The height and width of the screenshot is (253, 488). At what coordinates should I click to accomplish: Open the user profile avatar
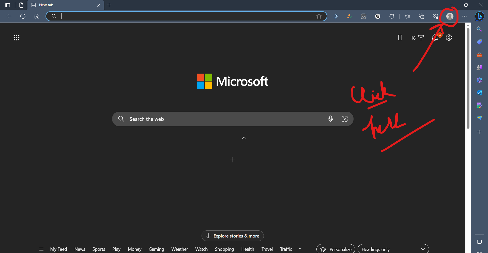tap(450, 16)
